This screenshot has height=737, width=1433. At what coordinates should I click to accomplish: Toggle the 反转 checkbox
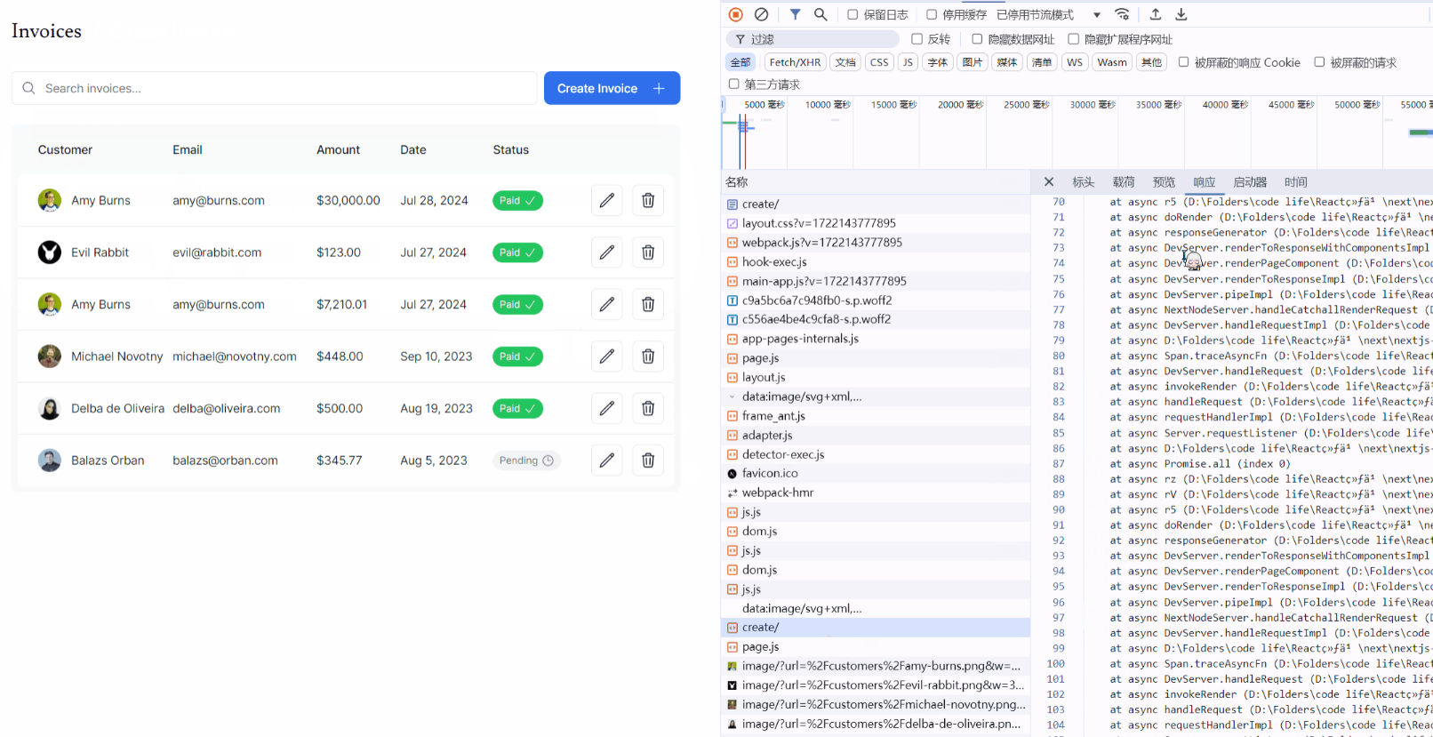(x=917, y=39)
